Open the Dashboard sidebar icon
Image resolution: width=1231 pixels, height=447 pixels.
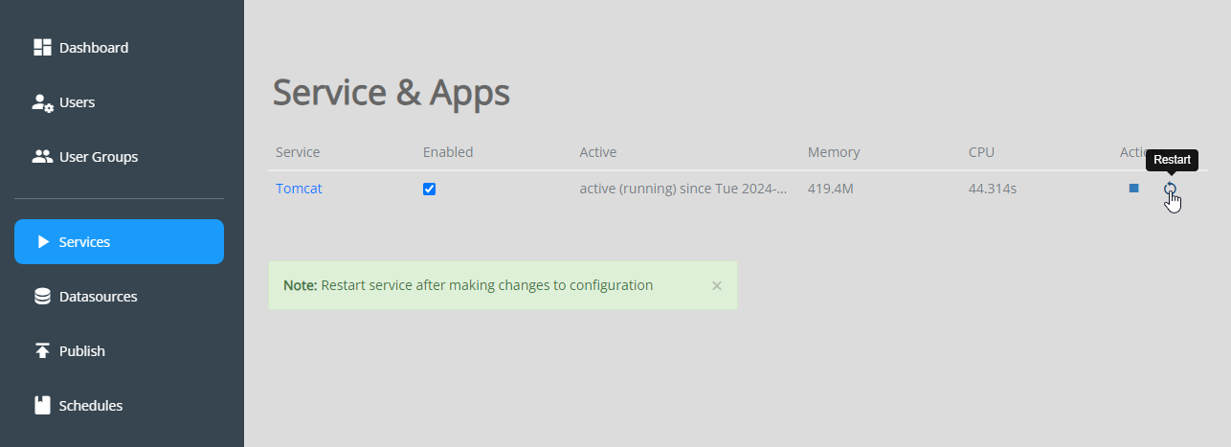[42, 48]
